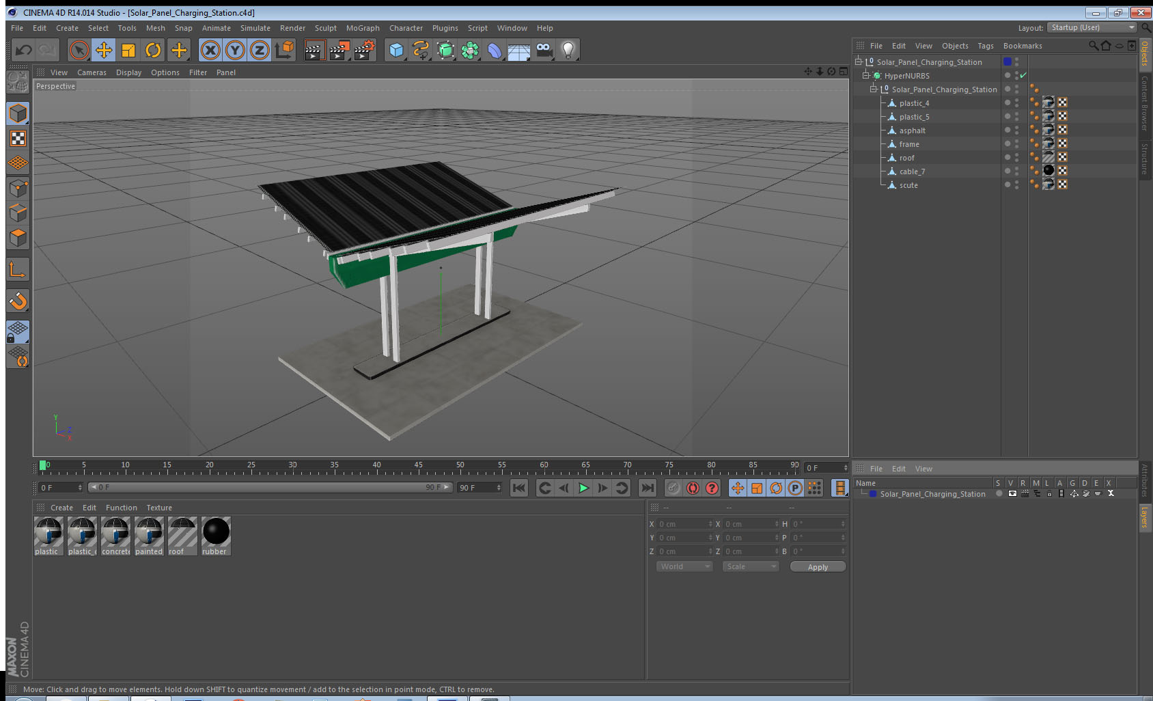The width and height of the screenshot is (1153, 701).
Task: Click the Undo arrow icon
Action: 24,50
